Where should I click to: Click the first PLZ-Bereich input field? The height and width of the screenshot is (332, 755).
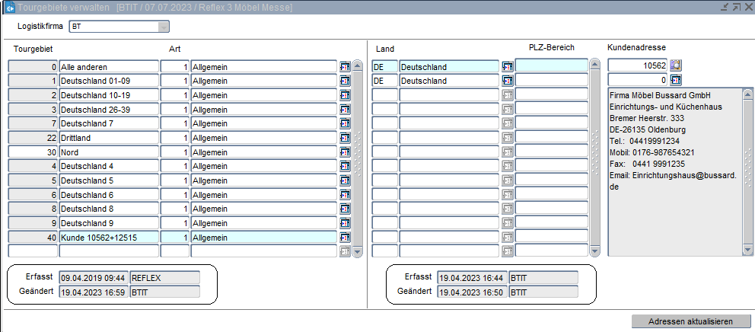(551, 66)
